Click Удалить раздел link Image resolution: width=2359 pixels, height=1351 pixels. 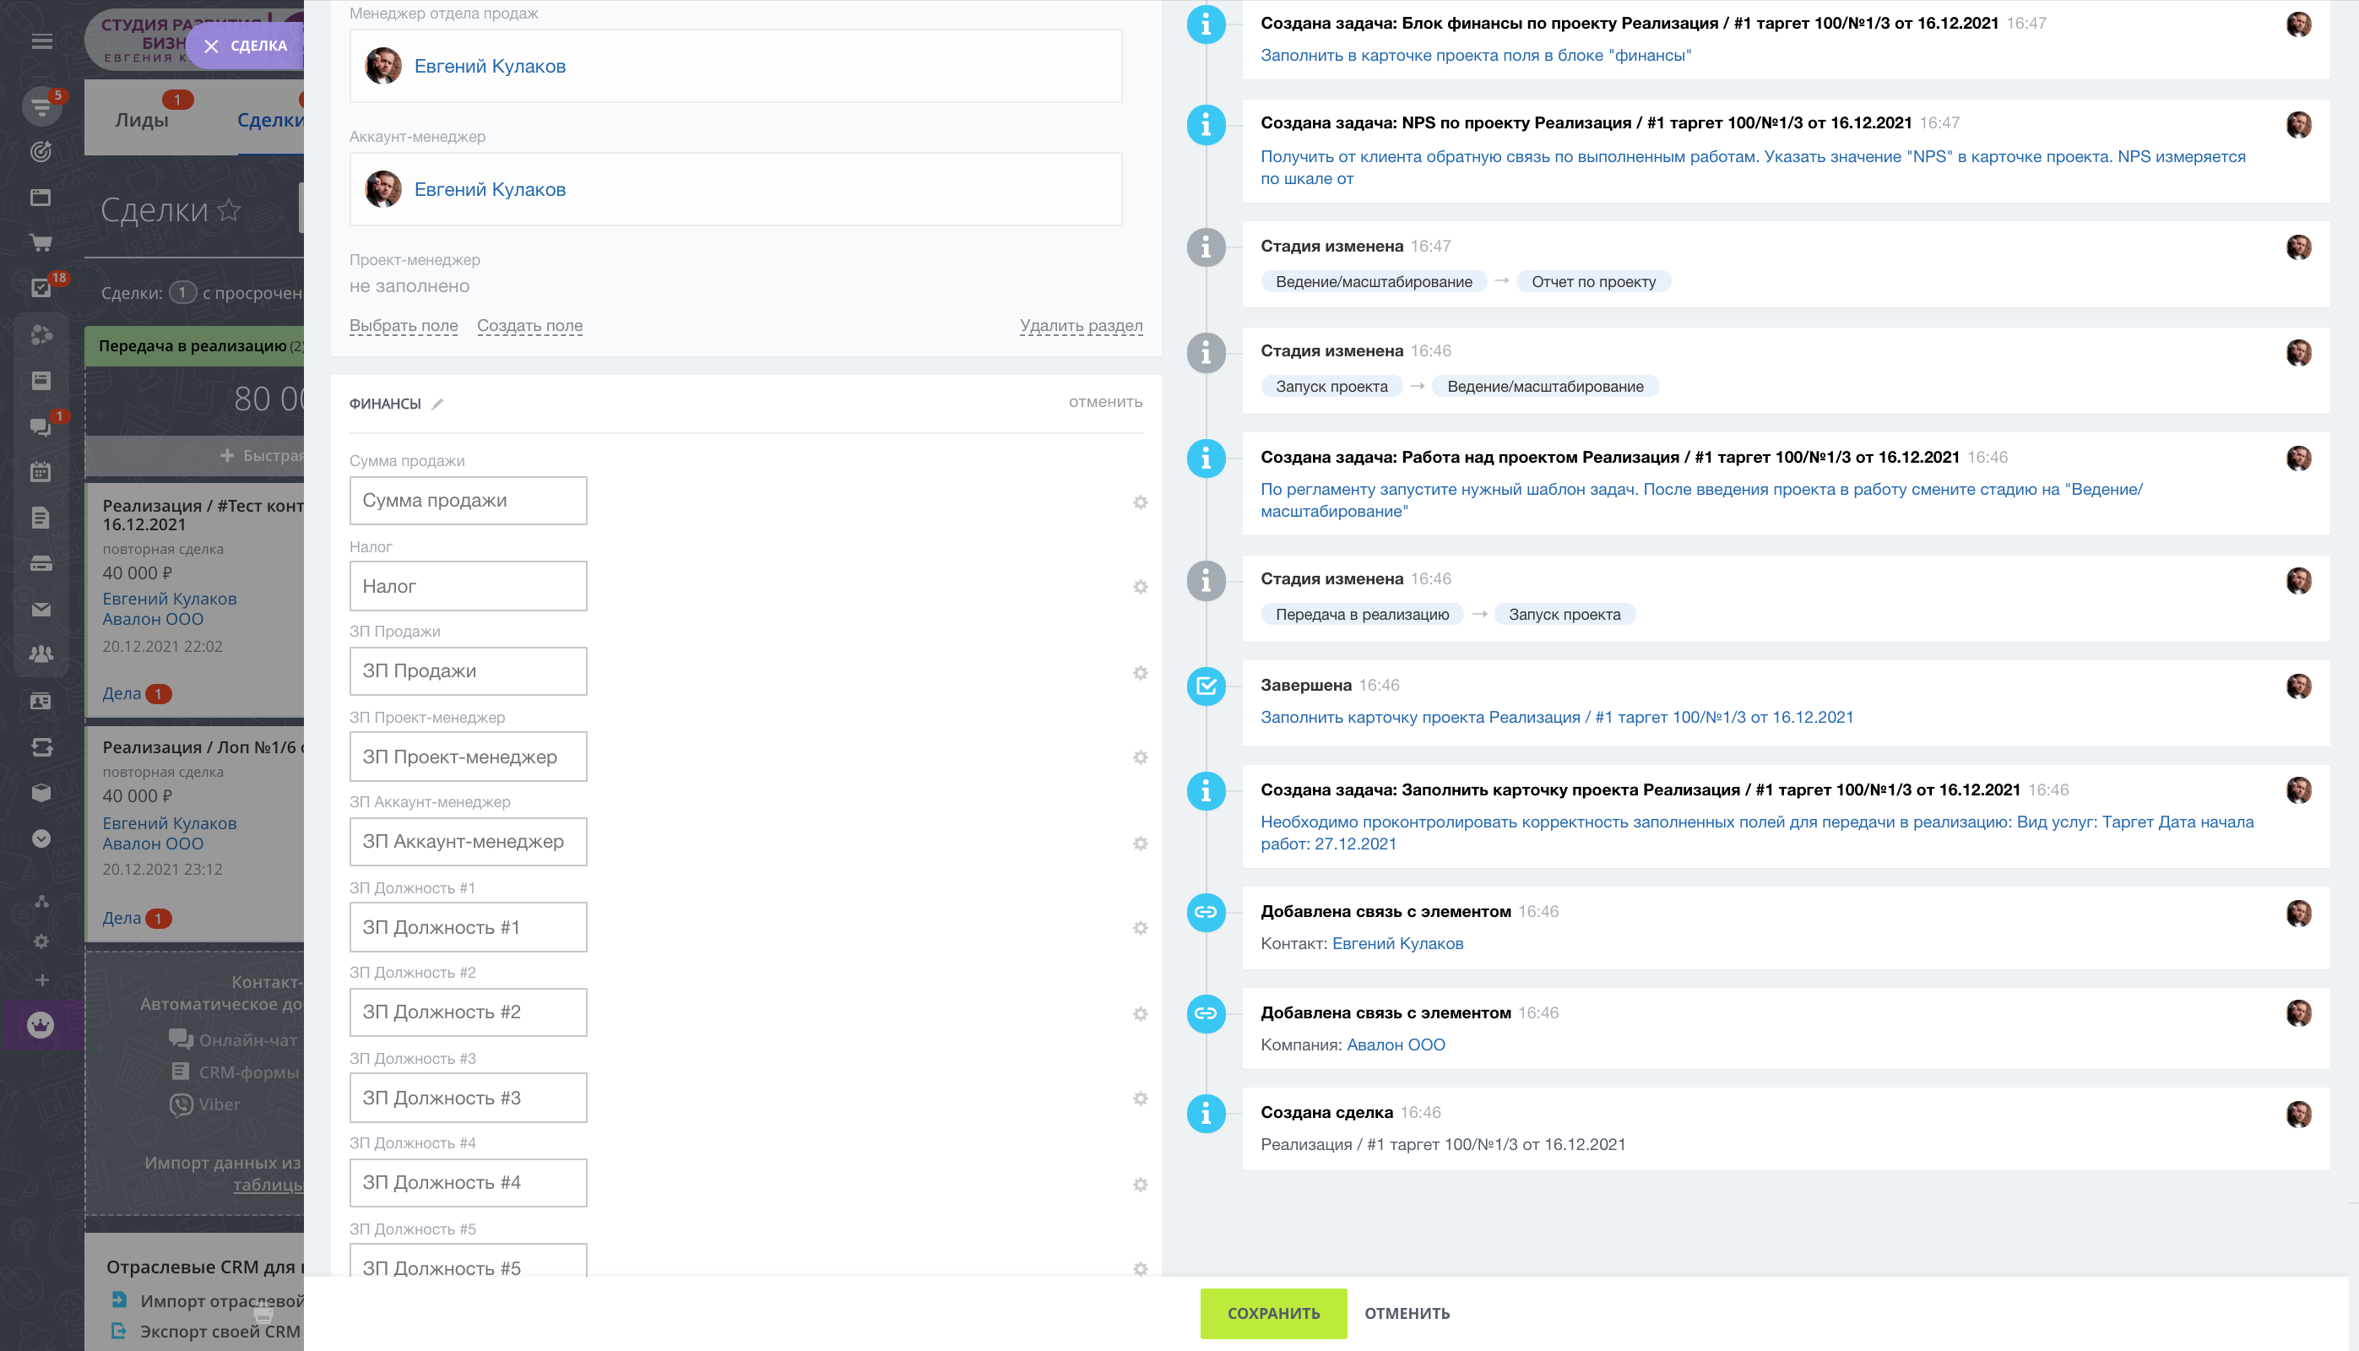(1081, 326)
